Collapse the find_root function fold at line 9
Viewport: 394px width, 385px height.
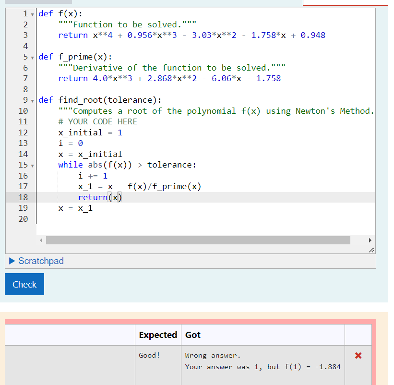tap(33, 101)
